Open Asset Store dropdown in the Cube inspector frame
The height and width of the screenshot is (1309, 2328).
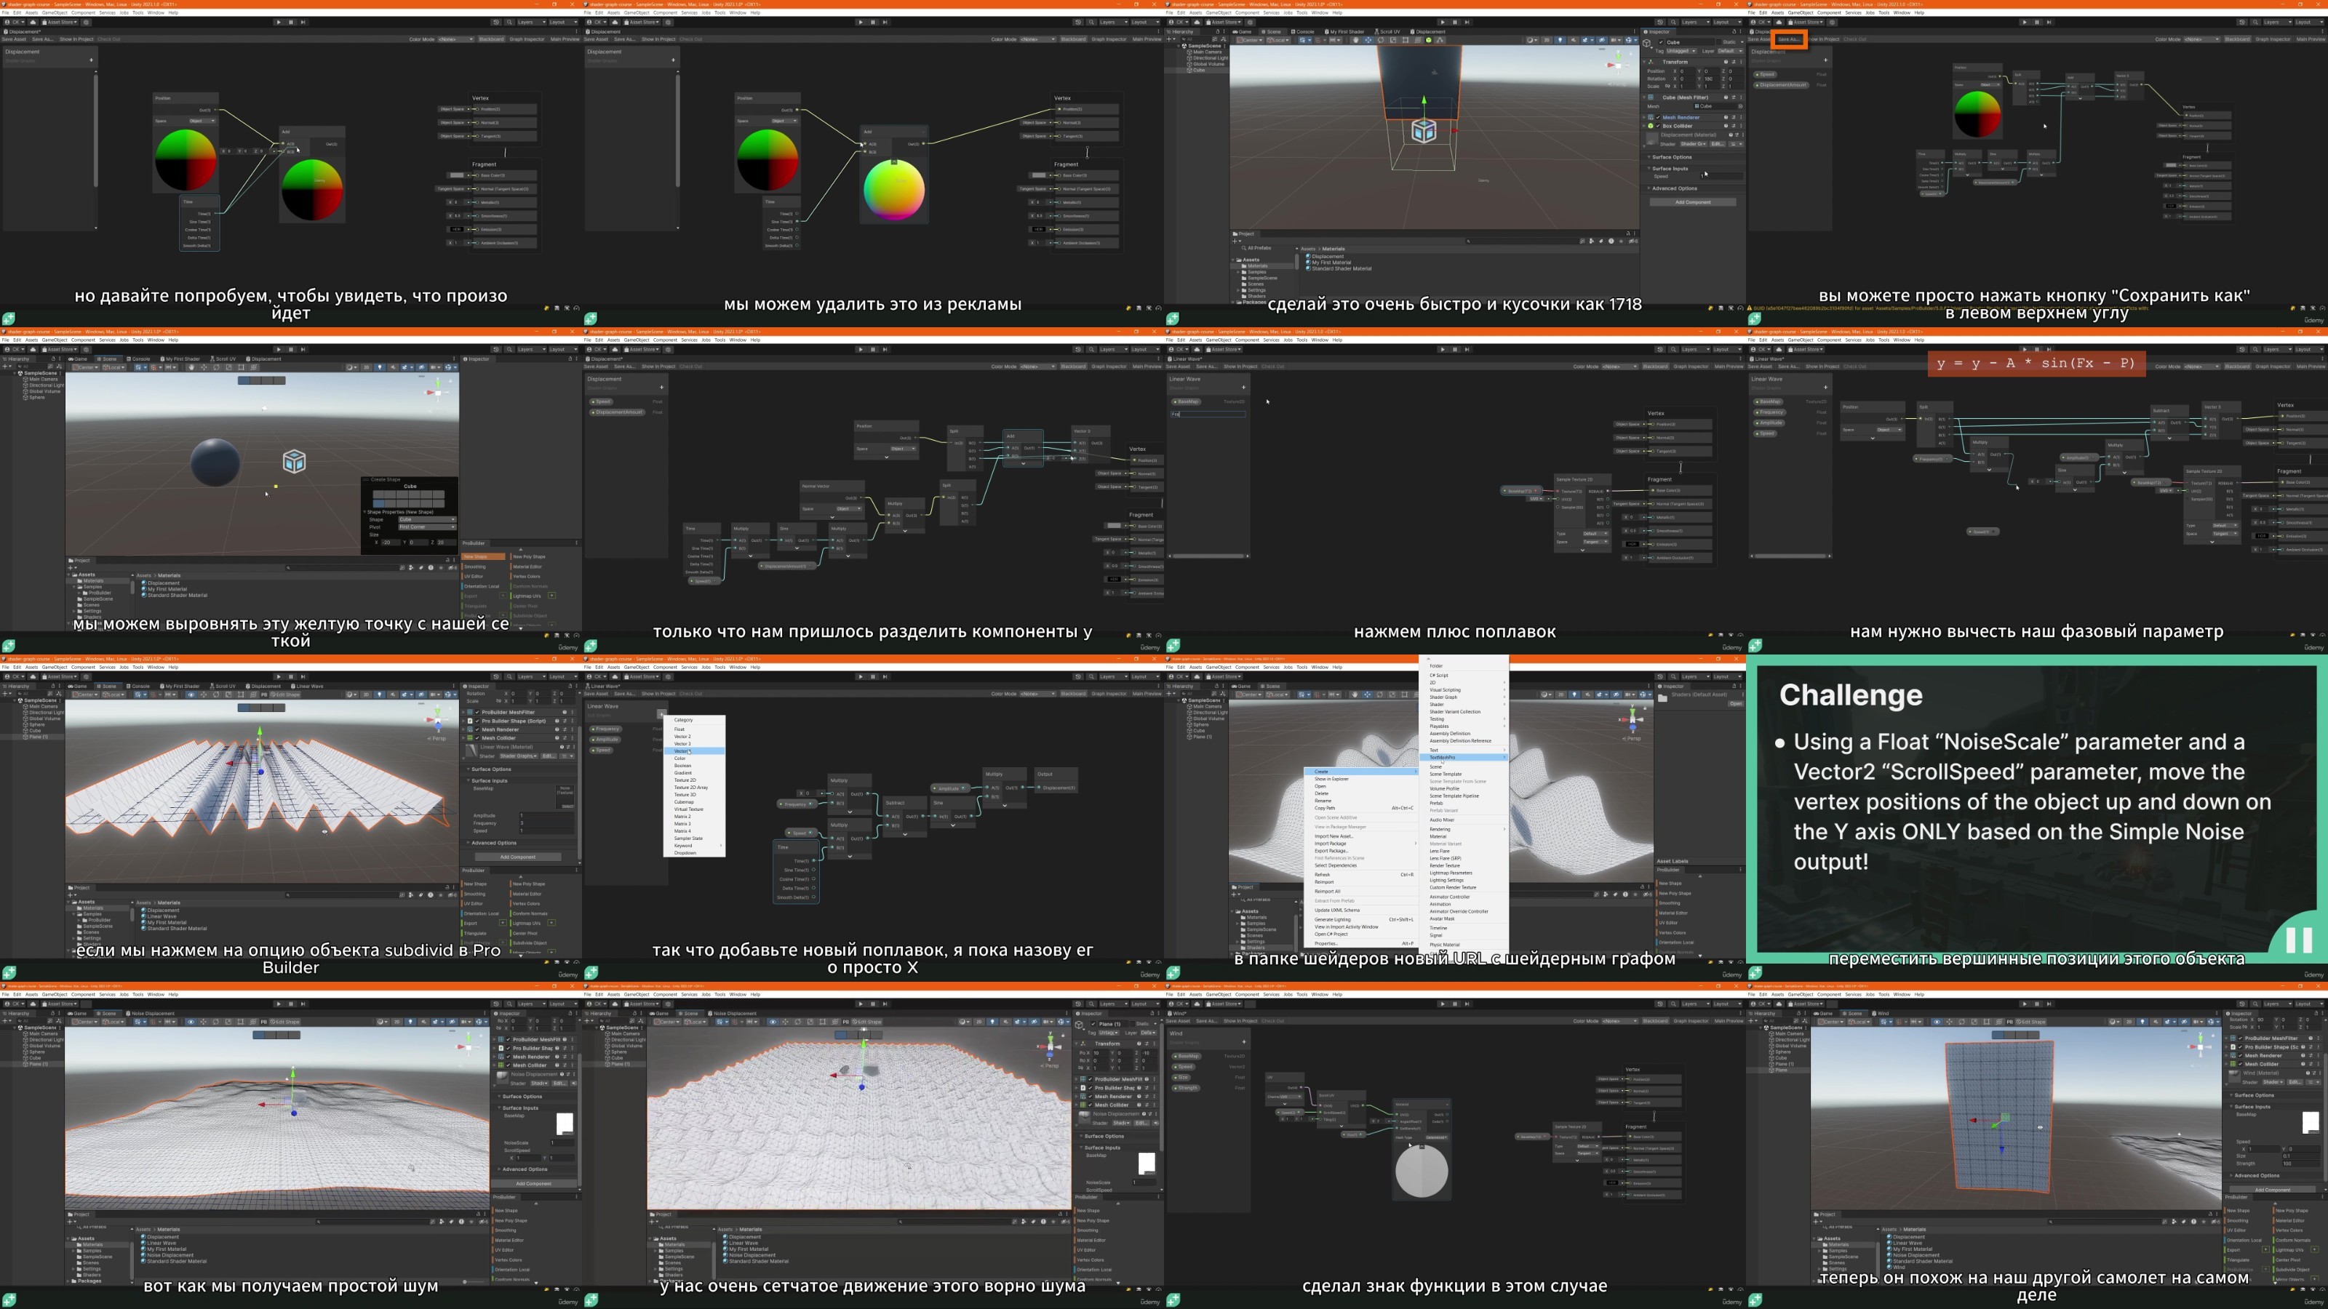click(1224, 22)
